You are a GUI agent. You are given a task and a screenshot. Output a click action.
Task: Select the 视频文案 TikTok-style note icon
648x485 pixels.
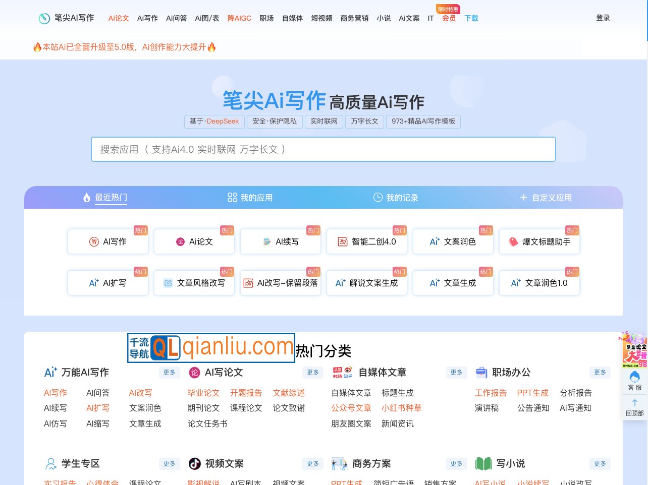(195, 463)
